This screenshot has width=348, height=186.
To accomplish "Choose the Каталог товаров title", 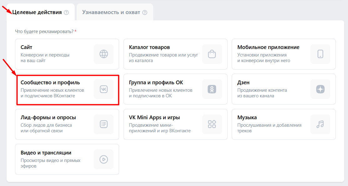I will point(149,47).
